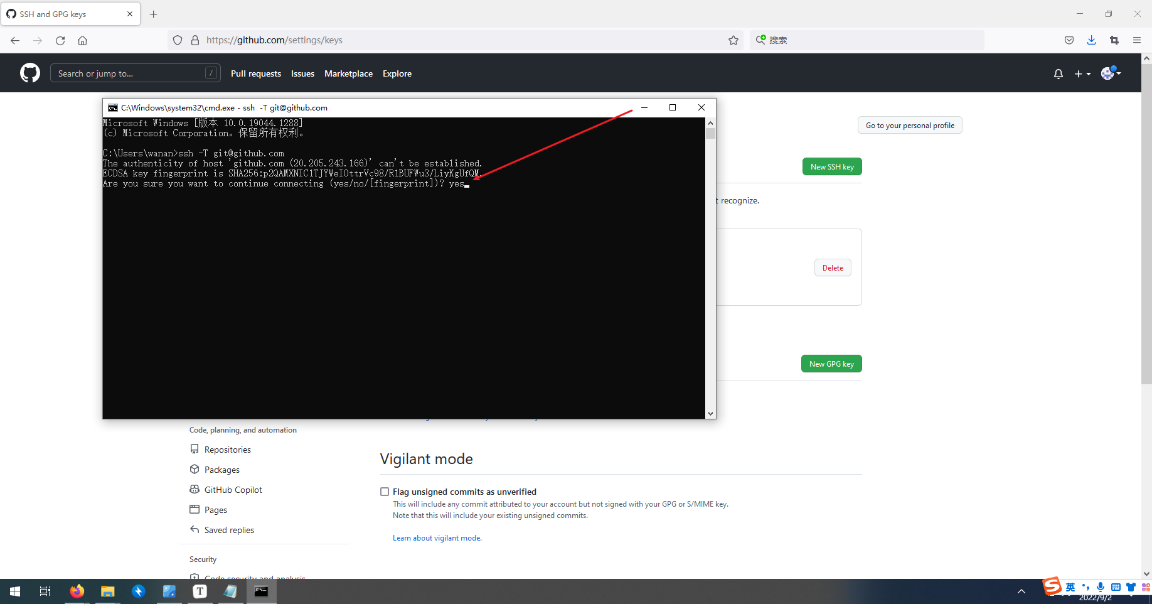Click the GitHub Octocat logo
Viewport: 1152px width, 604px height.
[30, 73]
